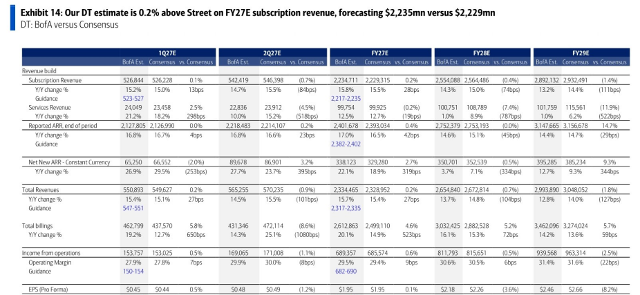Viewport: 640px width, 295px height.
Task: Click the 'Operating Margin' row label
Action: (x=50, y=263)
